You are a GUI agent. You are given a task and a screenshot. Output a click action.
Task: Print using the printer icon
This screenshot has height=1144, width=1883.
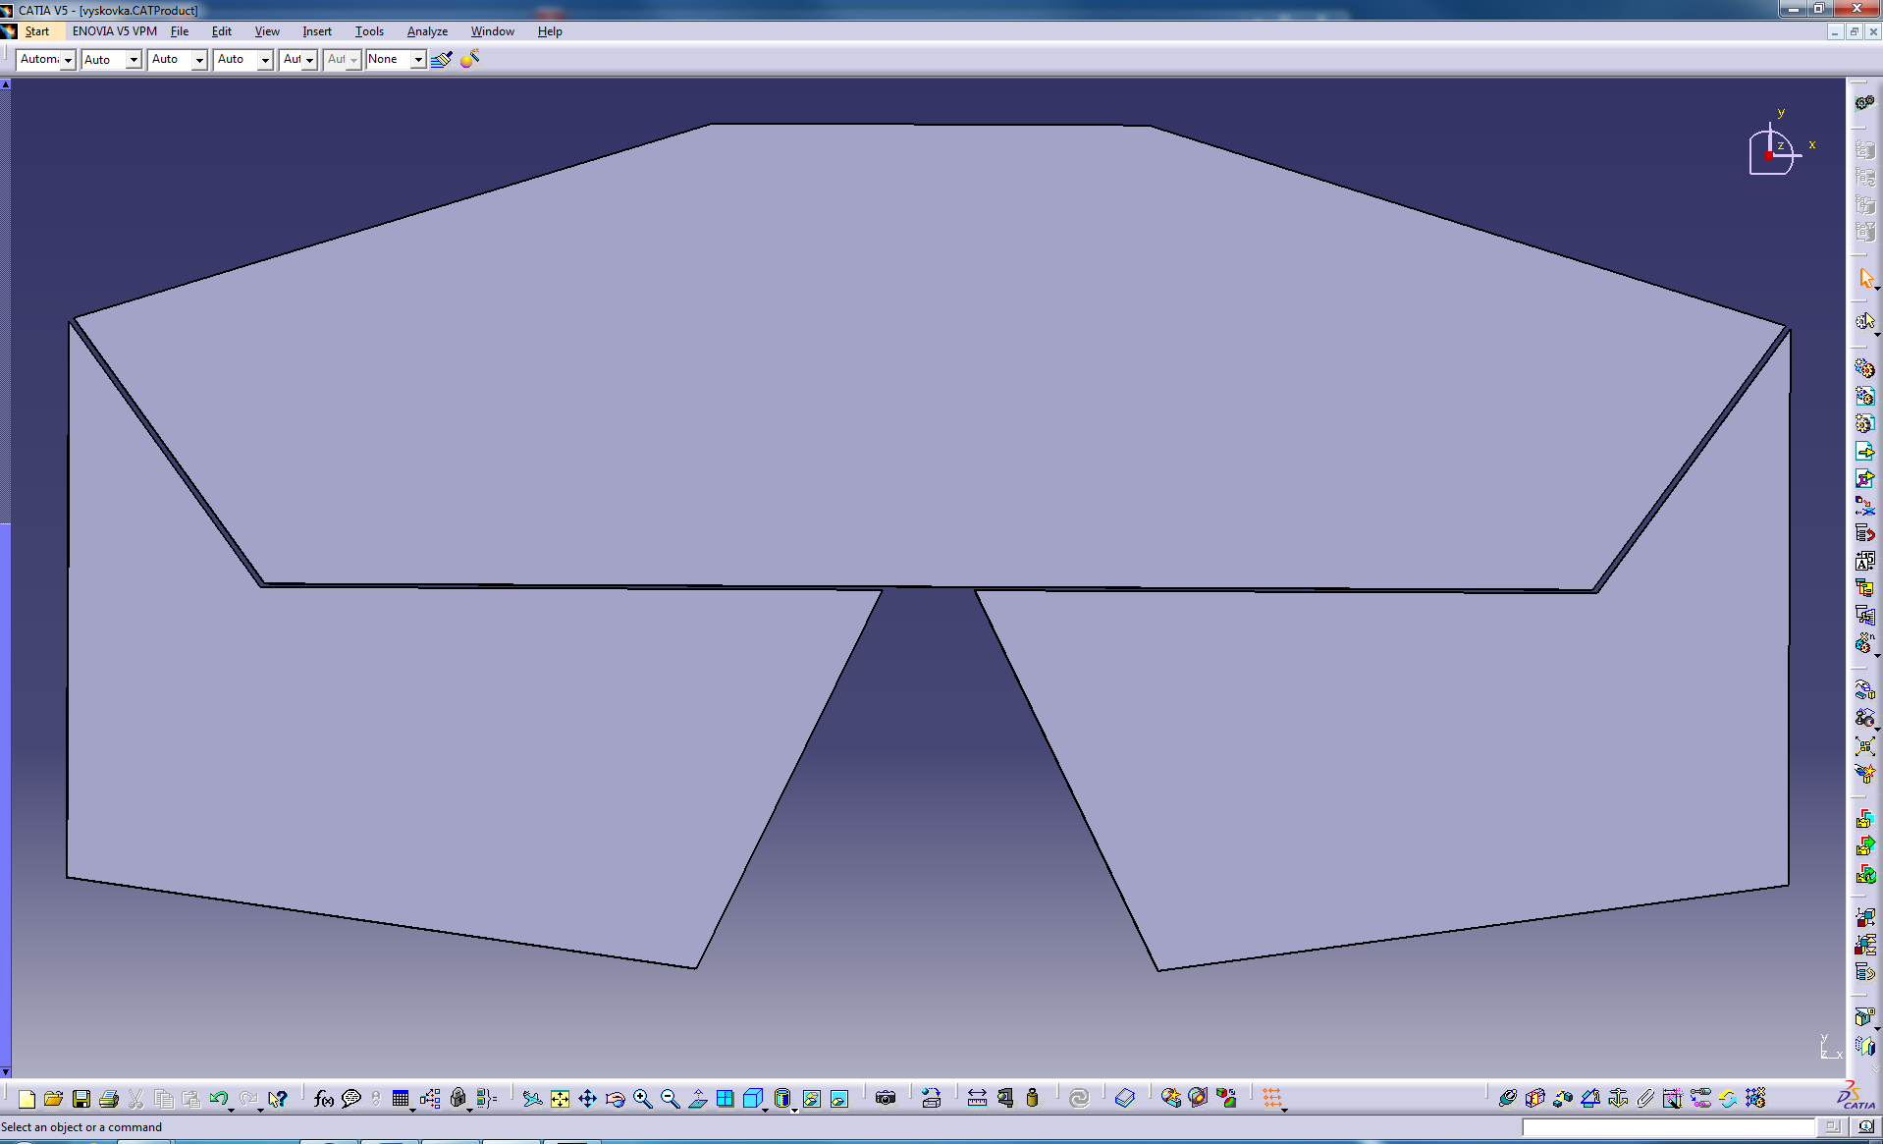[109, 1099]
